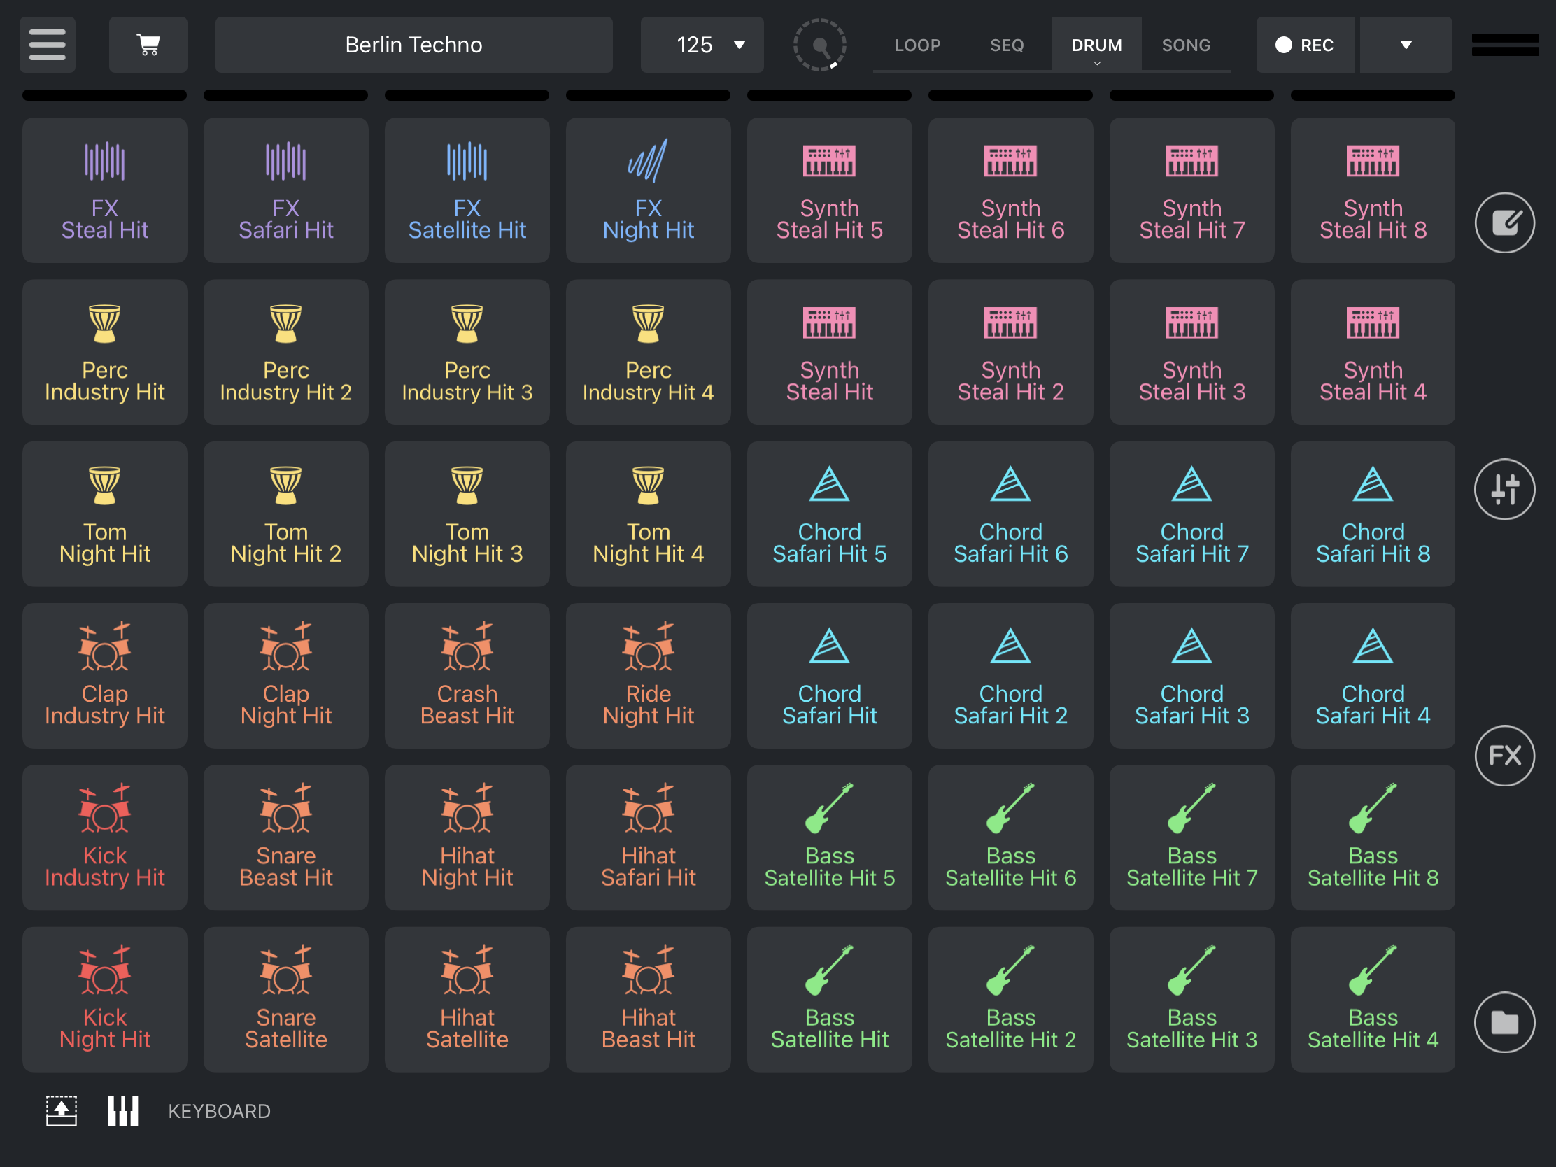
Task: Expand the DRUM tab chevron
Action: pyautogui.click(x=1096, y=63)
